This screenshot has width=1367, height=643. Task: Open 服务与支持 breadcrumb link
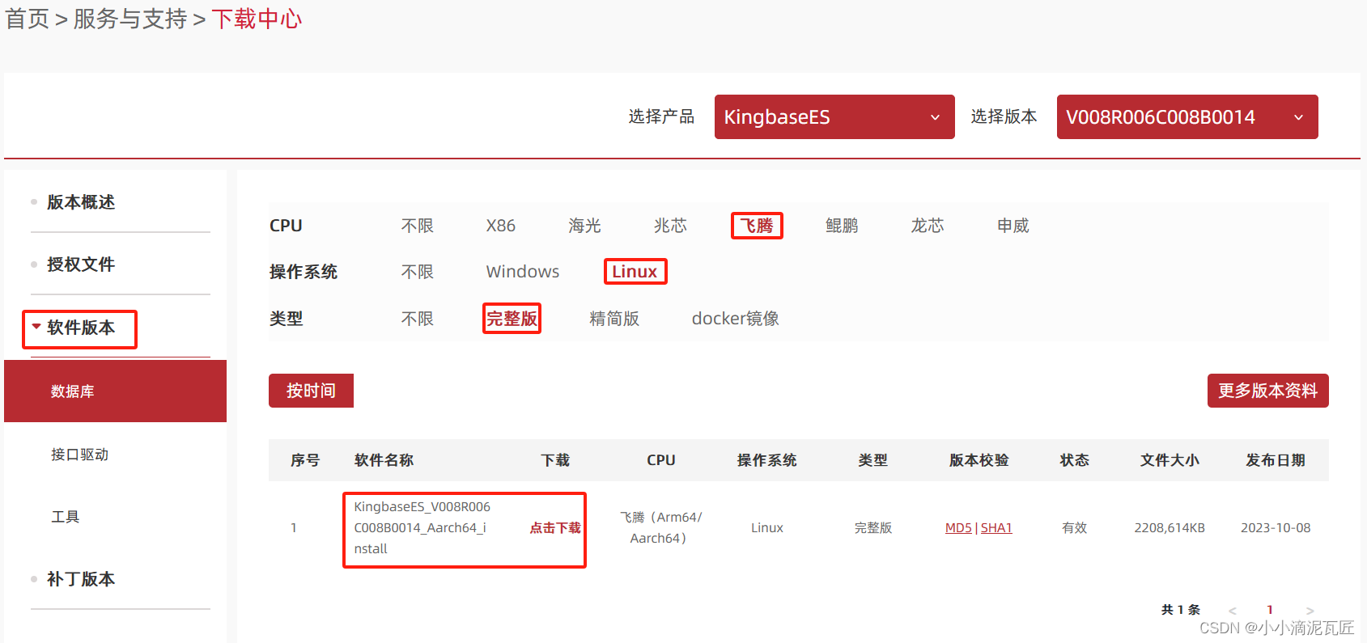tap(130, 19)
